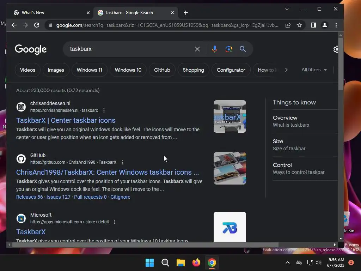Open ChrisAnd1998/TaskbarX GitHub link

point(108,172)
